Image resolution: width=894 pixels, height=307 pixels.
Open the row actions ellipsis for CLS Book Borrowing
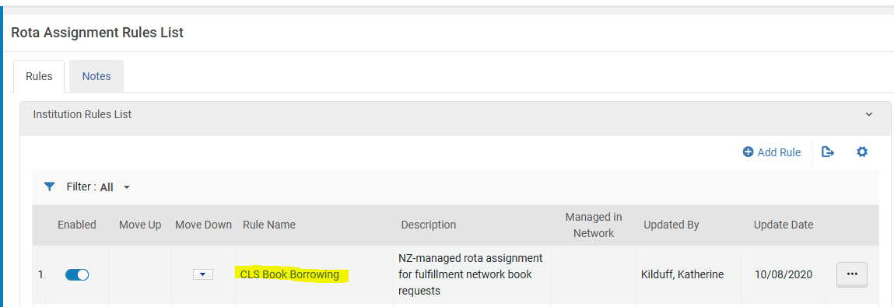point(852,274)
